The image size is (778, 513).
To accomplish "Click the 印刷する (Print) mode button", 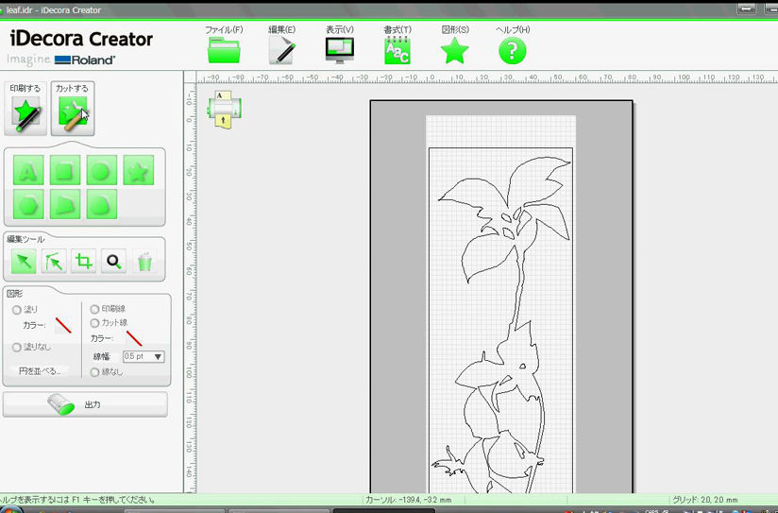I will click(25, 109).
